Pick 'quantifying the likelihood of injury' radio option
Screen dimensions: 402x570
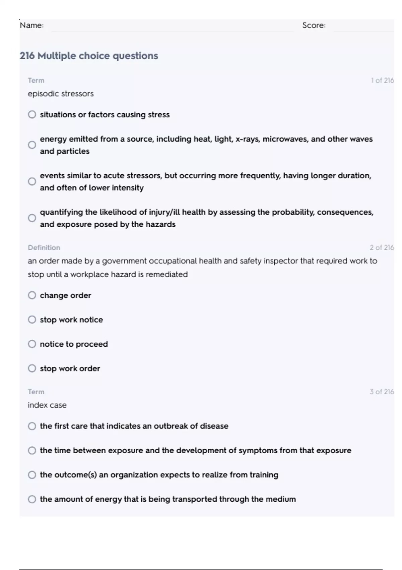[32, 218]
